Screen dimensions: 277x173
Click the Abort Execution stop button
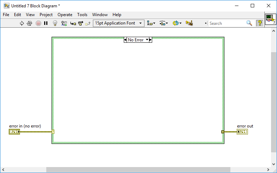38,23
